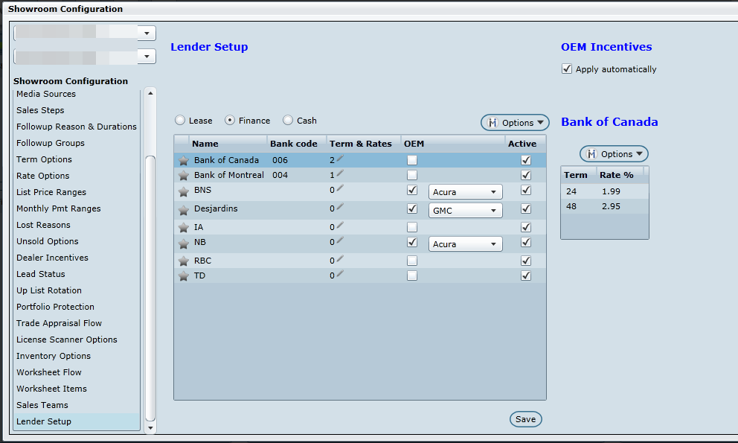
Task: Open Options button under Bank of Canada
Action: click(x=614, y=154)
